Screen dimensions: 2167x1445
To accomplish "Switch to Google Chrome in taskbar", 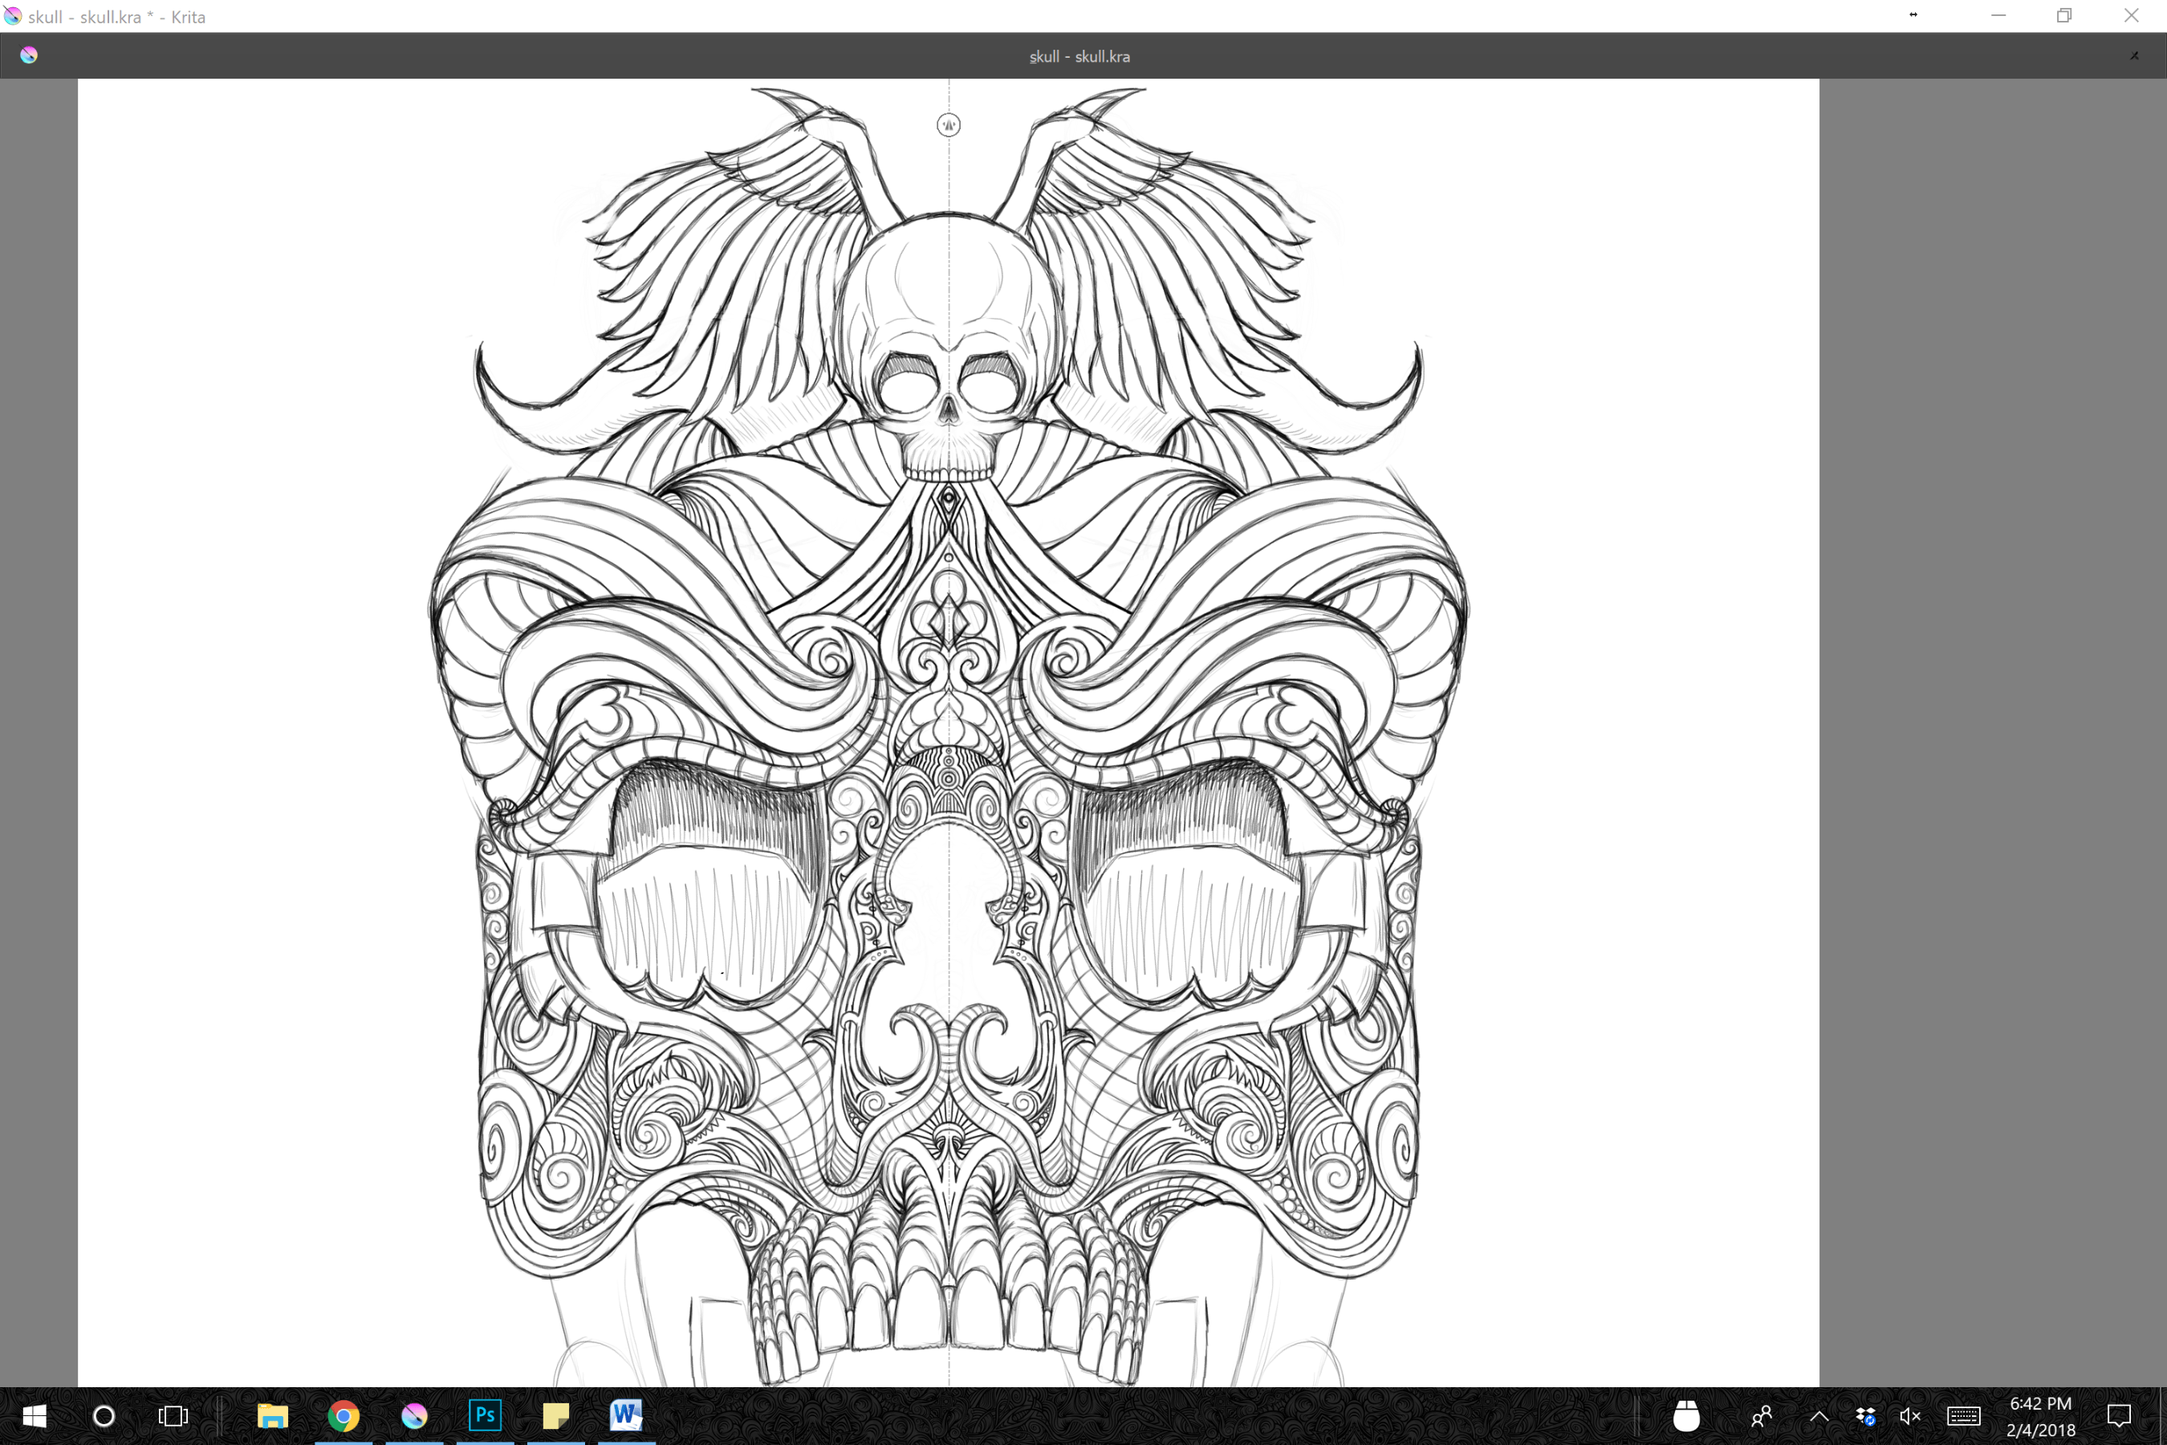I will tap(344, 1415).
